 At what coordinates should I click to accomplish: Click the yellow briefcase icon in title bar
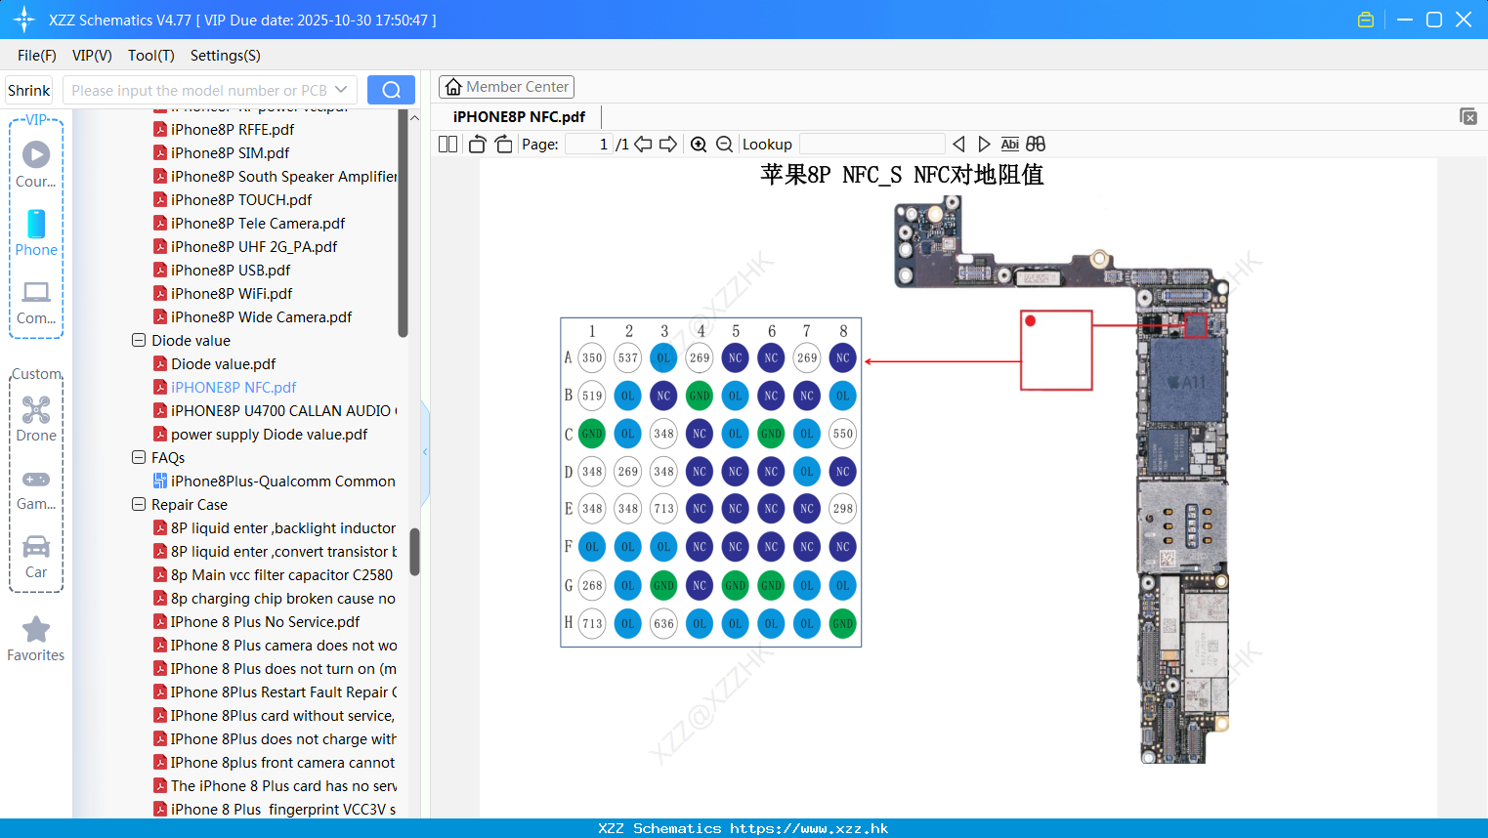(1366, 20)
